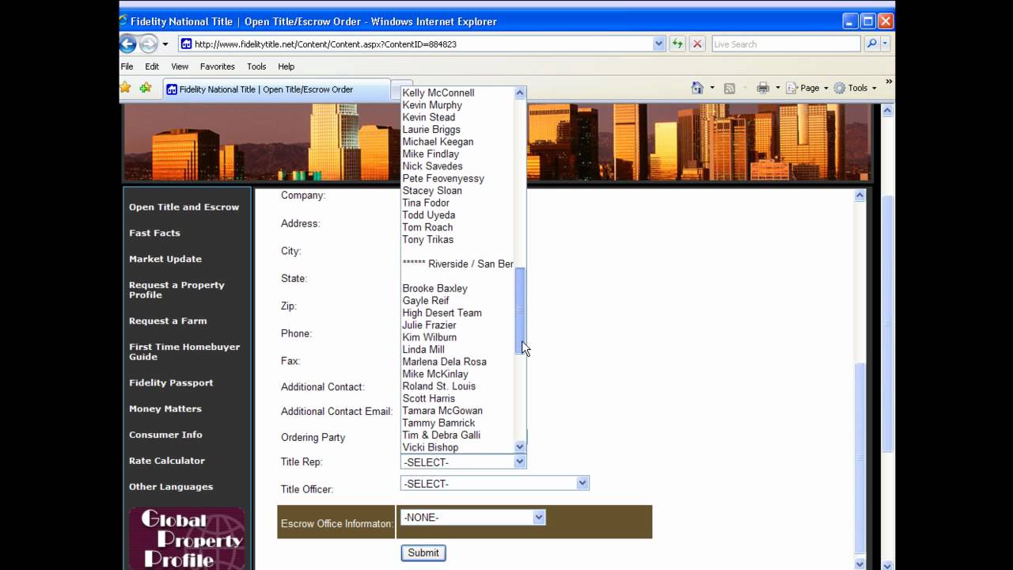1013x570 pixels.
Task: Open the Fast Facts sidebar link
Action: (154, 233)
